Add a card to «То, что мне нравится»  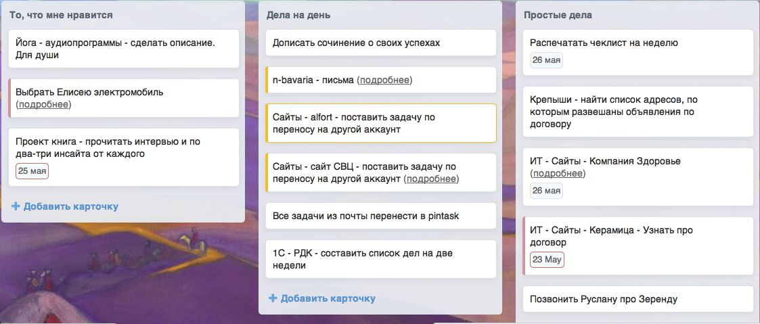tap(70, 206)
